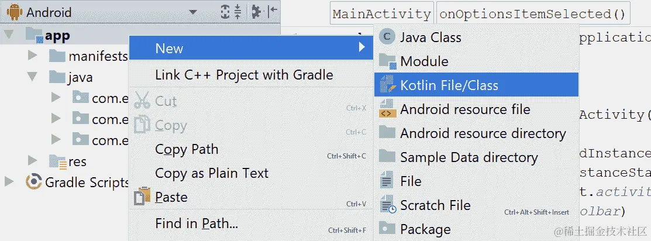Choose Copy as Plain Text

[x=251, y=173]
